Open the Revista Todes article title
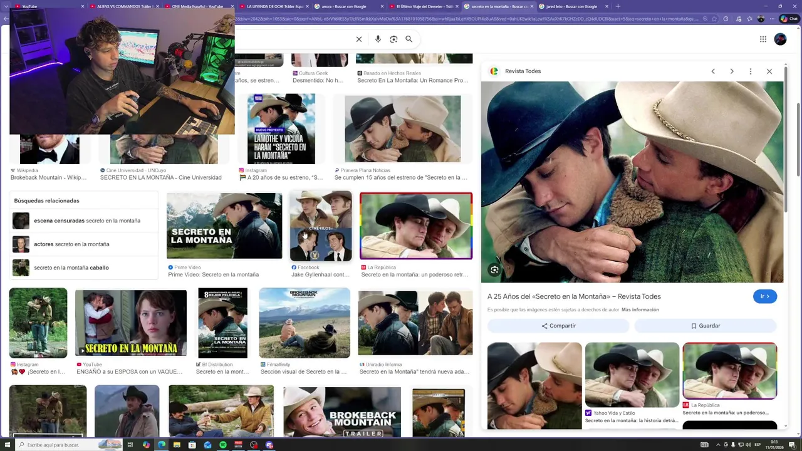802x451 pixels. [574, 296]
